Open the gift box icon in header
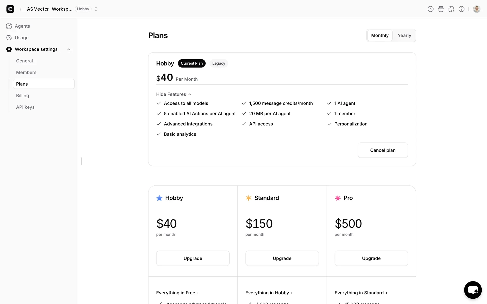 point(441,9)
